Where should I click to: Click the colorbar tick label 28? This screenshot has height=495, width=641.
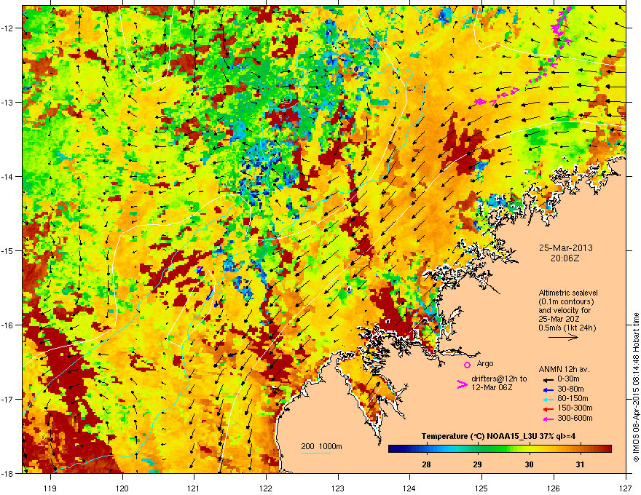pos(426,464)
